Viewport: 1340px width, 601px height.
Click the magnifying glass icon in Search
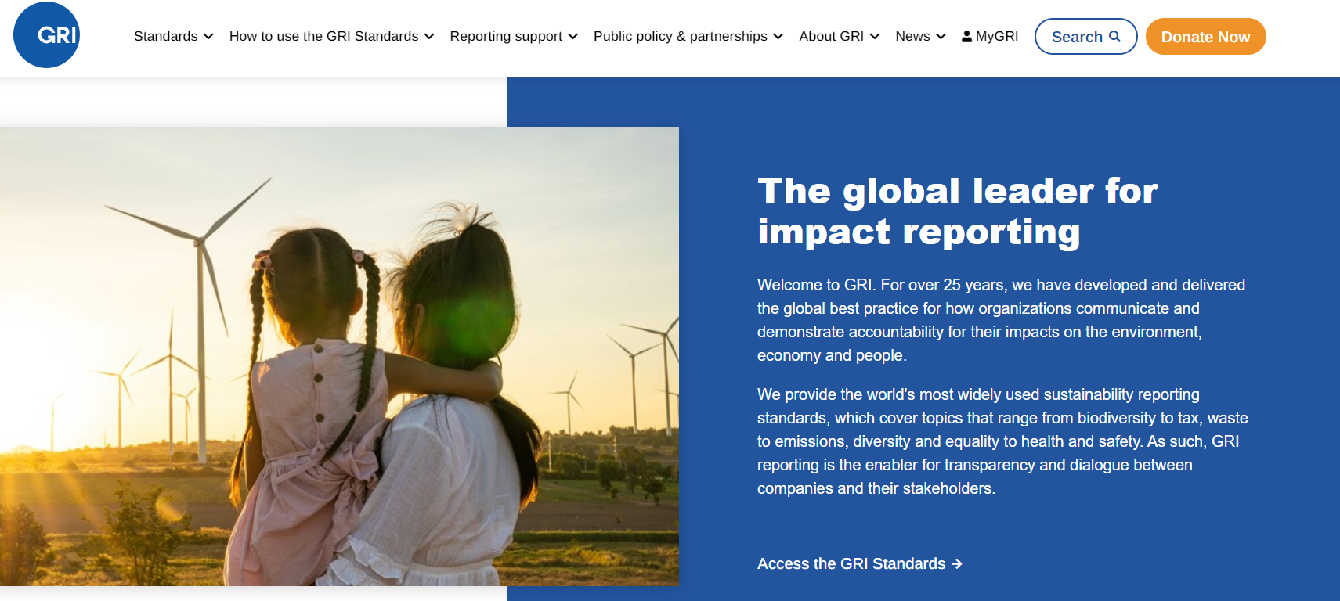tap(1114, 36)
